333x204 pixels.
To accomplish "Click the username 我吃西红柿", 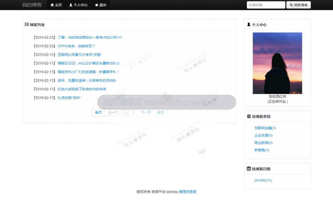I will tap(277, 97).
